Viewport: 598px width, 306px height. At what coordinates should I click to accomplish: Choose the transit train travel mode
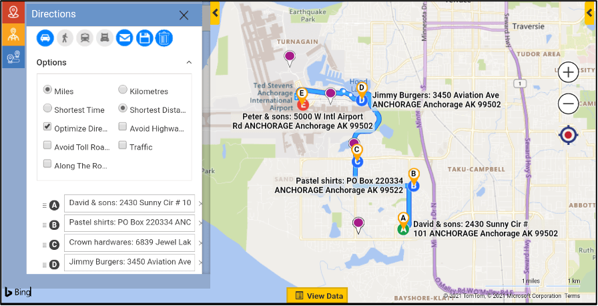[85, 38]
